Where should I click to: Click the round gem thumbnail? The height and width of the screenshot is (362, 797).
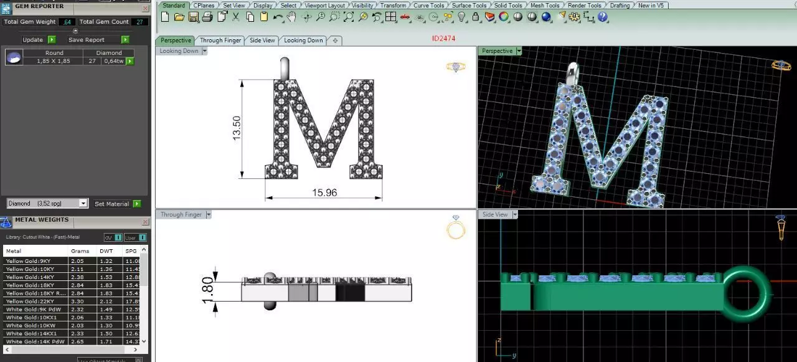[14, 57]
